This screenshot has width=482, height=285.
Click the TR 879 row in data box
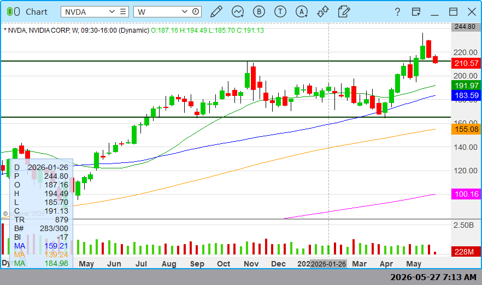(x=41, y=220)
